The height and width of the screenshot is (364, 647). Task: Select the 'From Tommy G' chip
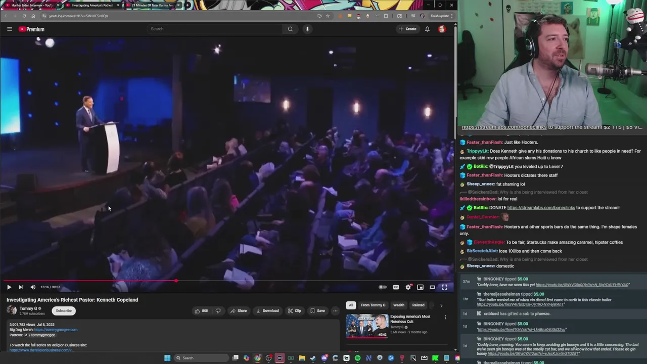(x=373, y=305)
